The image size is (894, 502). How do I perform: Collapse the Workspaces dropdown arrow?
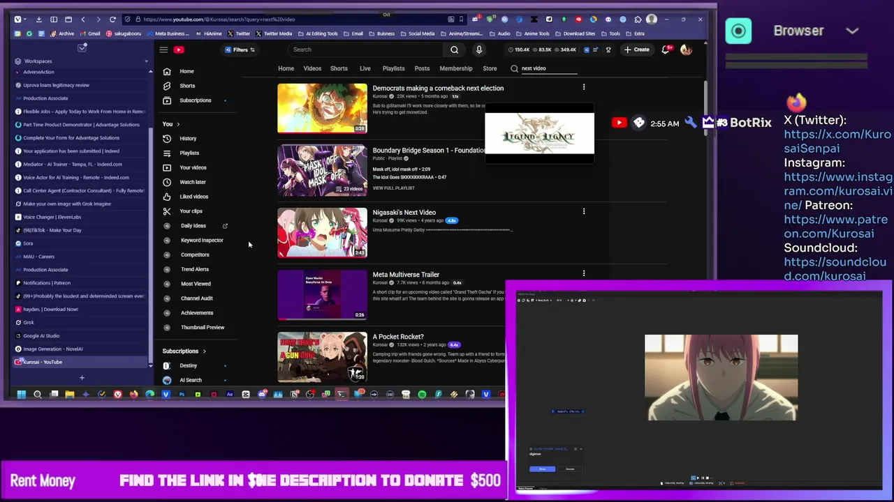click(147, 61)
